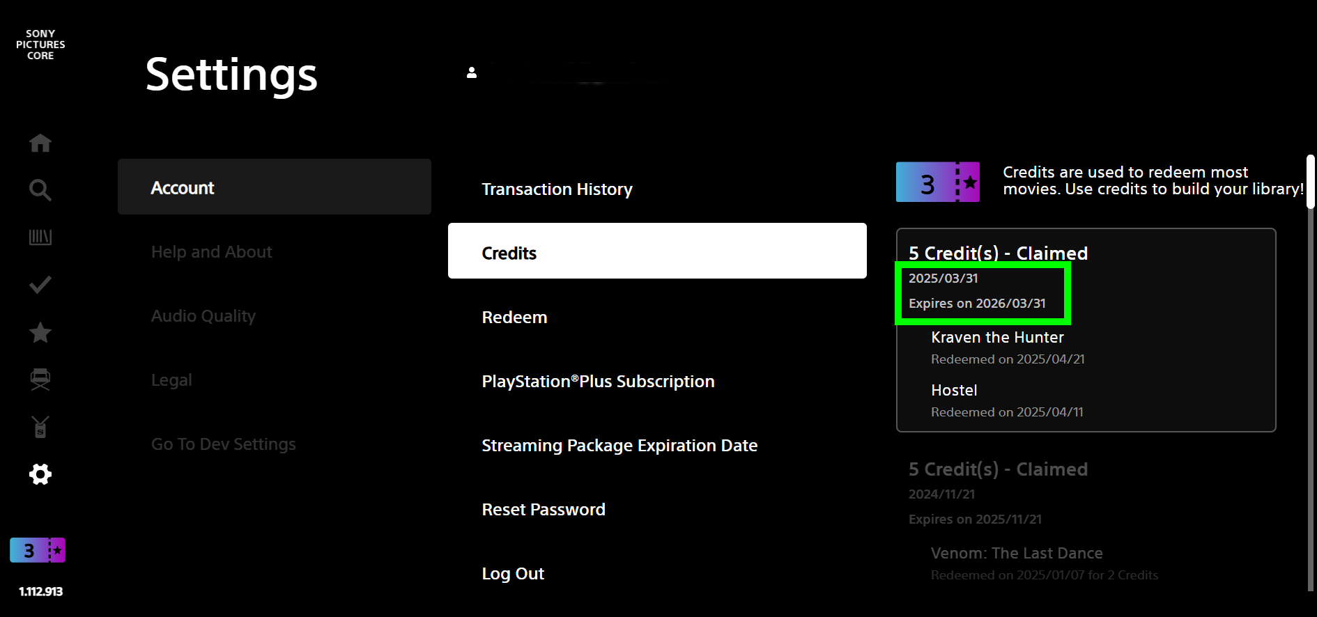The width and height of the screenshot is (1317, 617).
Task: Click the Settings page title
Action: tap(231, 74)
